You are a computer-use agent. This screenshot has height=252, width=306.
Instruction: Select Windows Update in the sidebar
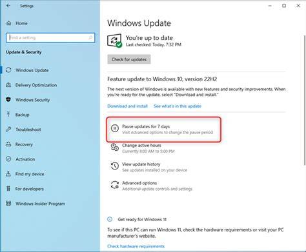(x=32, y=70)
